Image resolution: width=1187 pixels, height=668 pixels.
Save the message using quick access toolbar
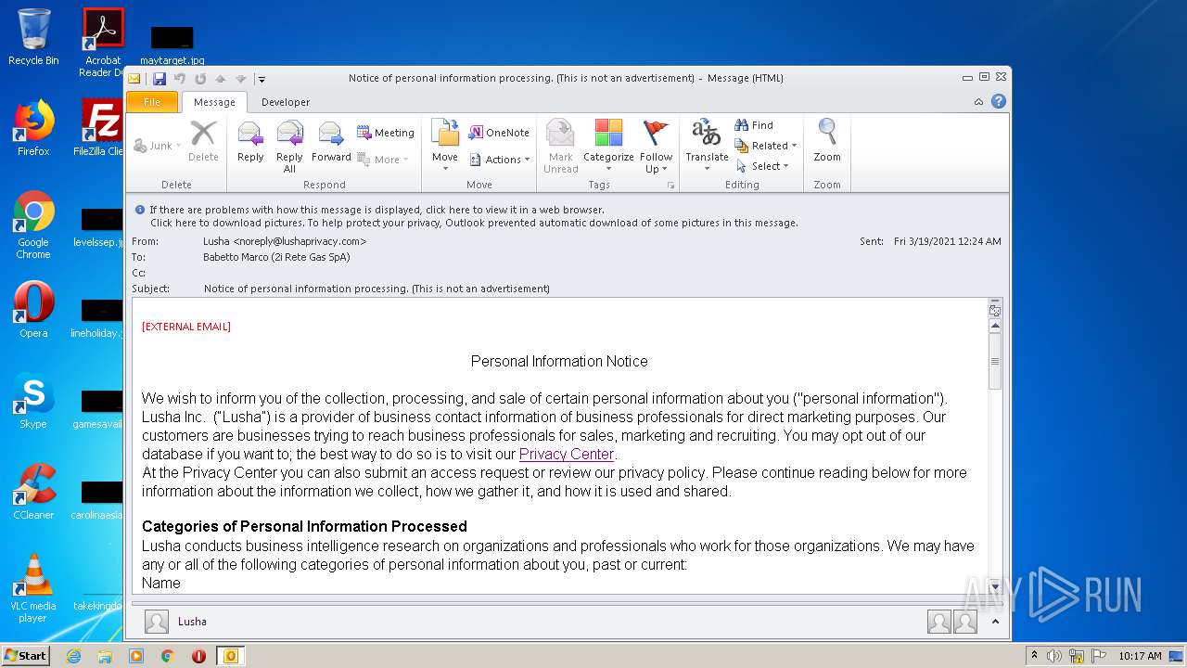pyautogui.click(x=160, y=79)
